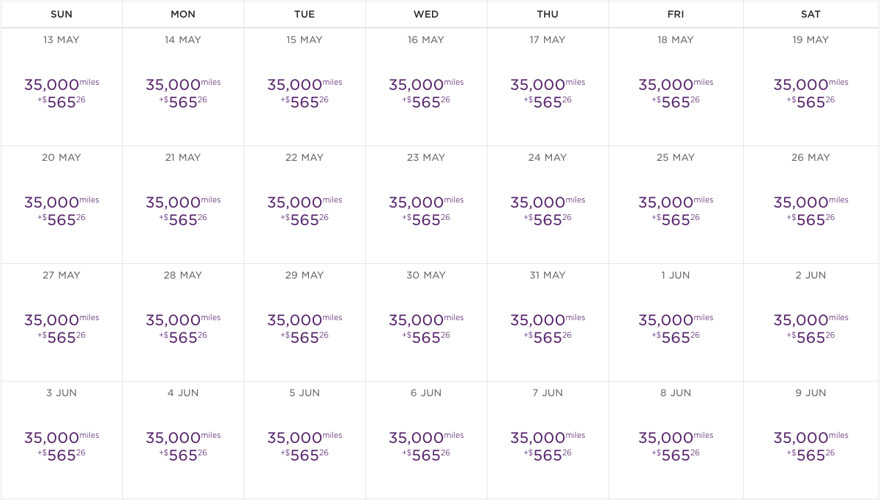Image resolution: width=880 pixels, height=500 pixels.
Task: Click the WED column header
Action: (x=426, y=14)
